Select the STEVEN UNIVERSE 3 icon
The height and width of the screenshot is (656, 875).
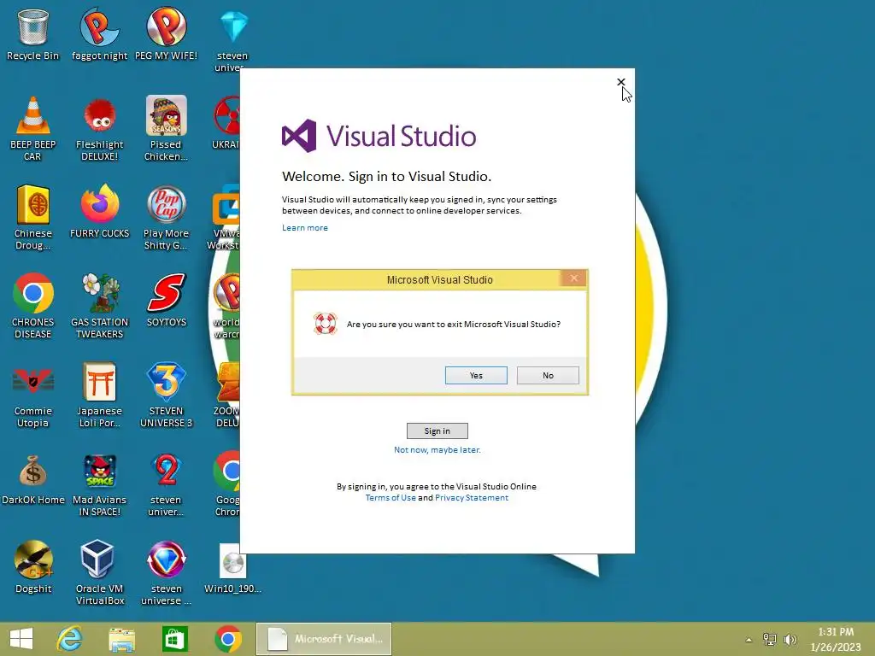(x=166, y=395)
